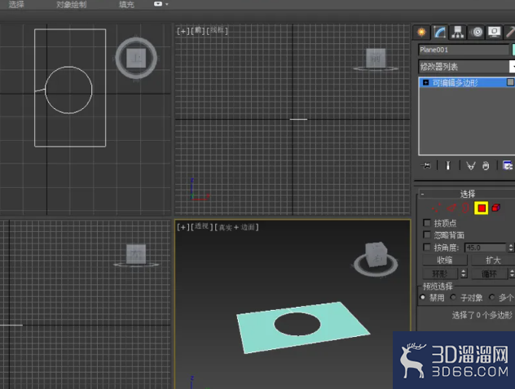Select Polygon sub-object level
Viewport: 515px width, 389px height.
(482, 208)
